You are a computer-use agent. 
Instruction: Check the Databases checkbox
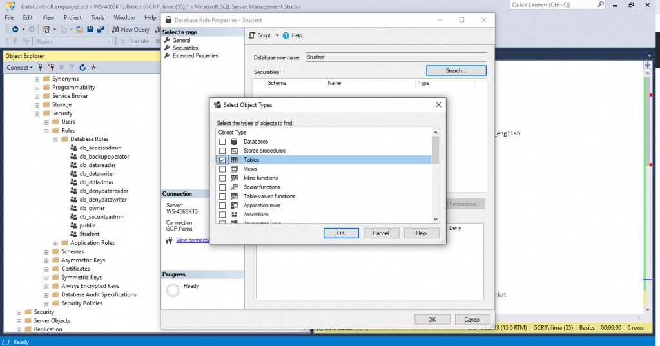(x=222, y=142)
